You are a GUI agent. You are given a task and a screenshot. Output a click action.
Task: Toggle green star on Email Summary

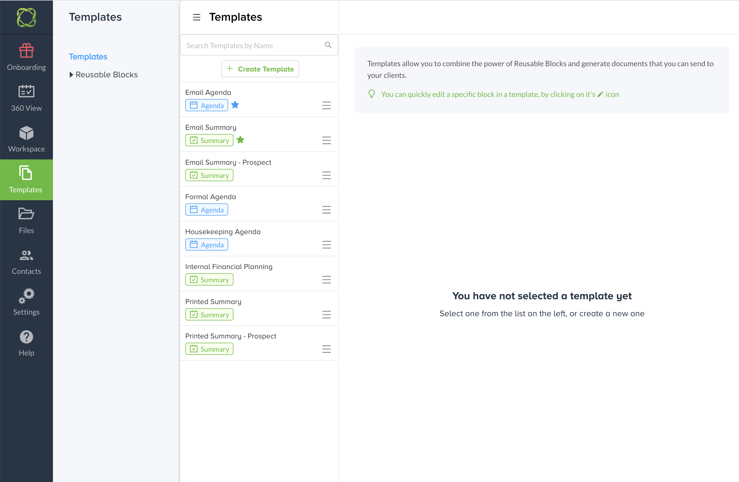click(240, 140)
